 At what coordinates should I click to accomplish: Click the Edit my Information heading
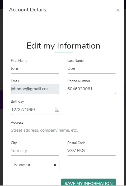(63, 46)
